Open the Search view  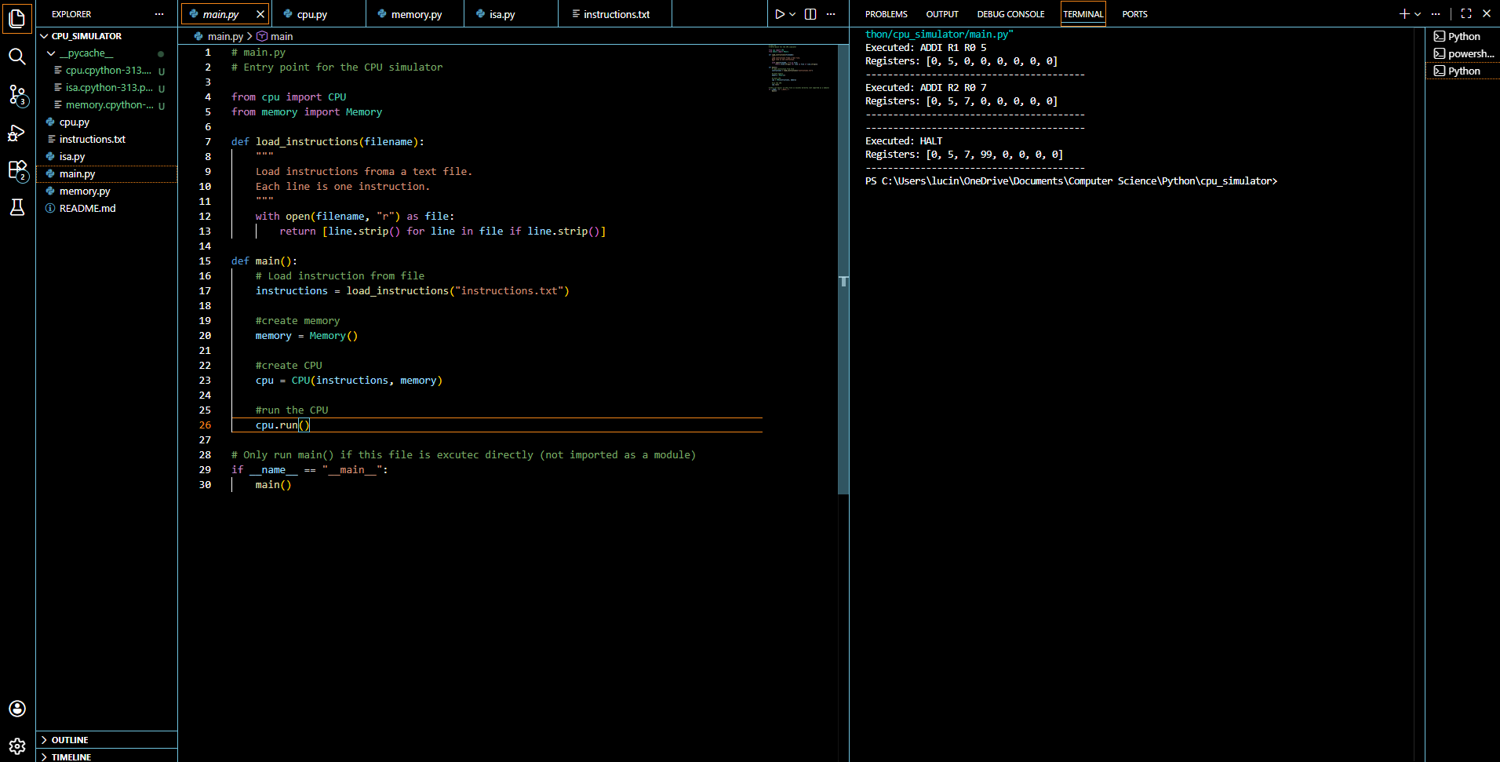pos(16,56)
